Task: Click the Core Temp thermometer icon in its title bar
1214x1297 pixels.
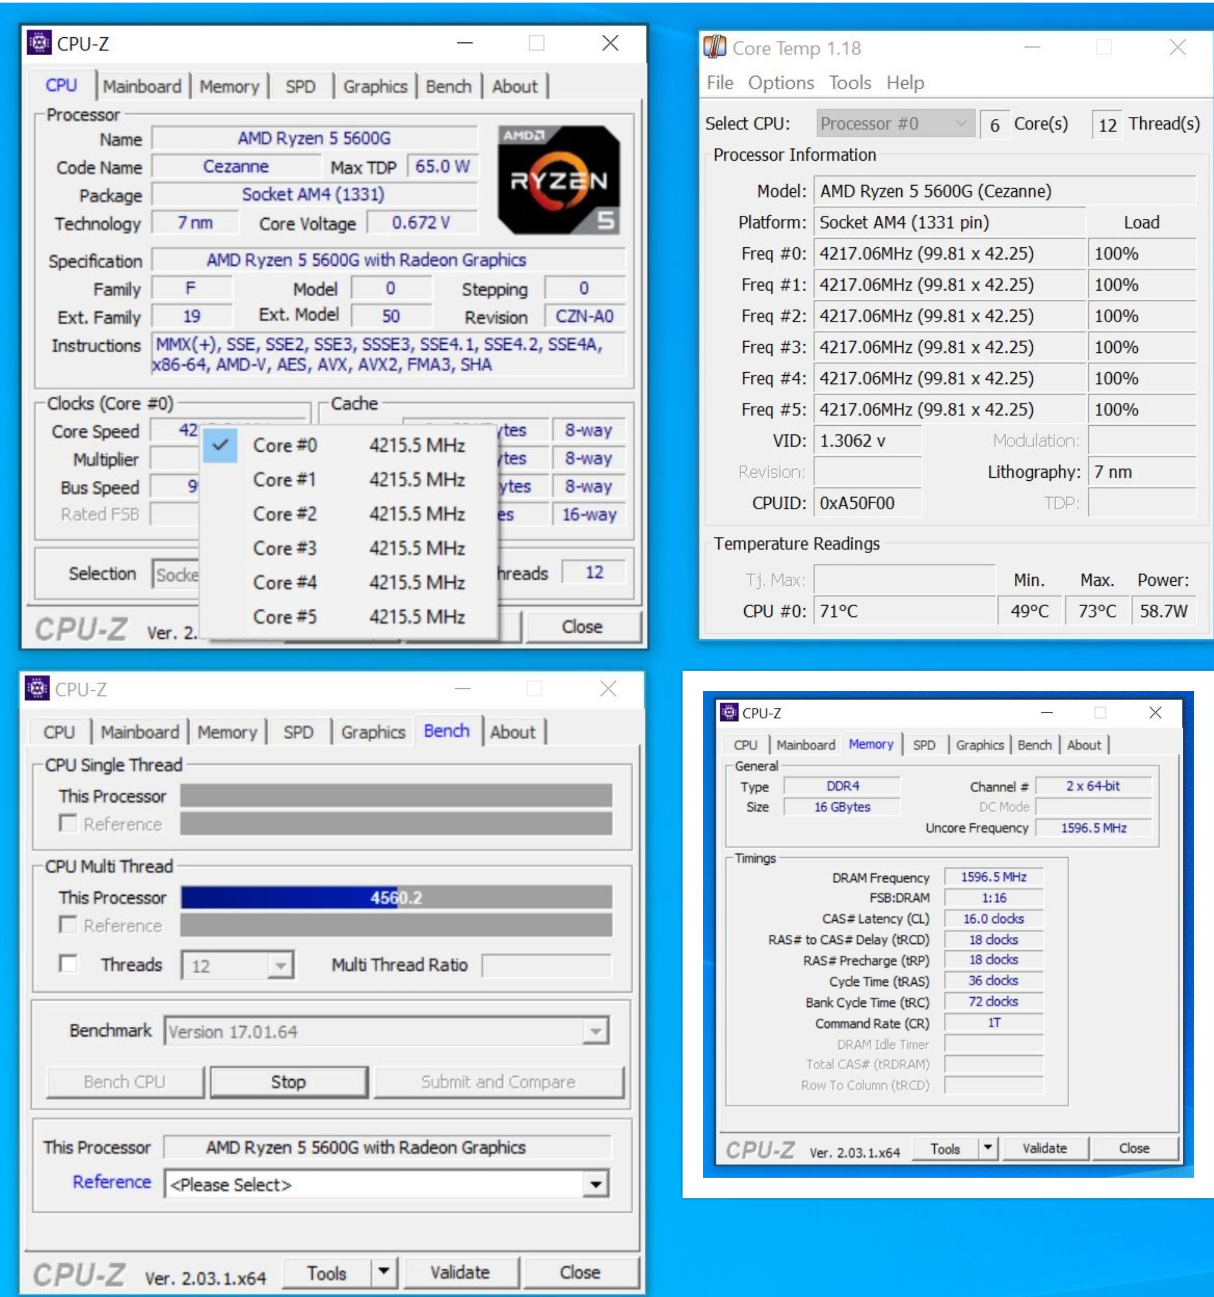Action: [715, 47]
